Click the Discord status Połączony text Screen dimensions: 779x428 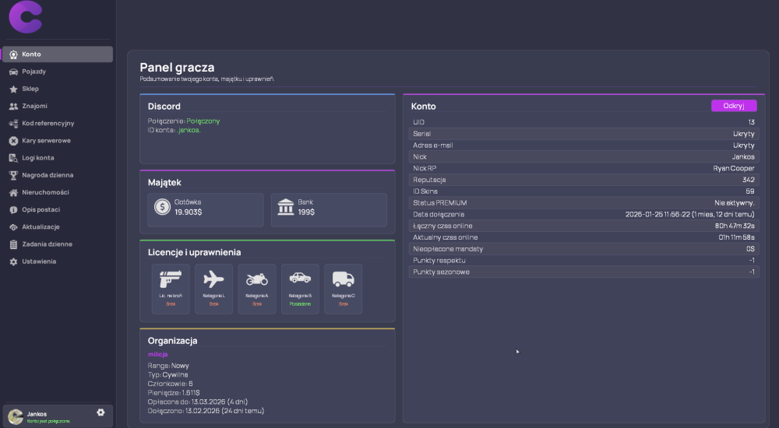tap(203, 121)
